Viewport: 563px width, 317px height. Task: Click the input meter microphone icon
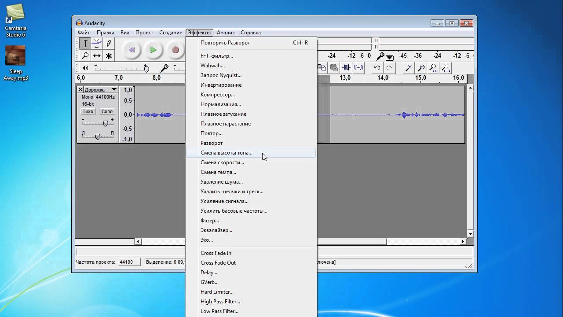click(380, 56)
